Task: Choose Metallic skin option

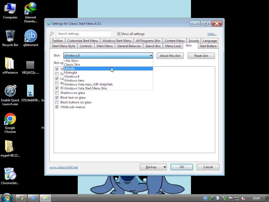Action: pyautogui.click(x=108, y=69)
